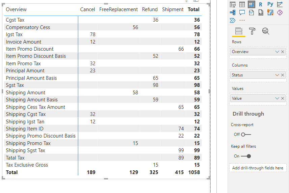Remove the Overview field from Rows
This screenshot has width=289, height=193.
[283, 52]
